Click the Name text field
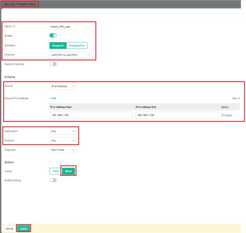 [x=63, y=26]
